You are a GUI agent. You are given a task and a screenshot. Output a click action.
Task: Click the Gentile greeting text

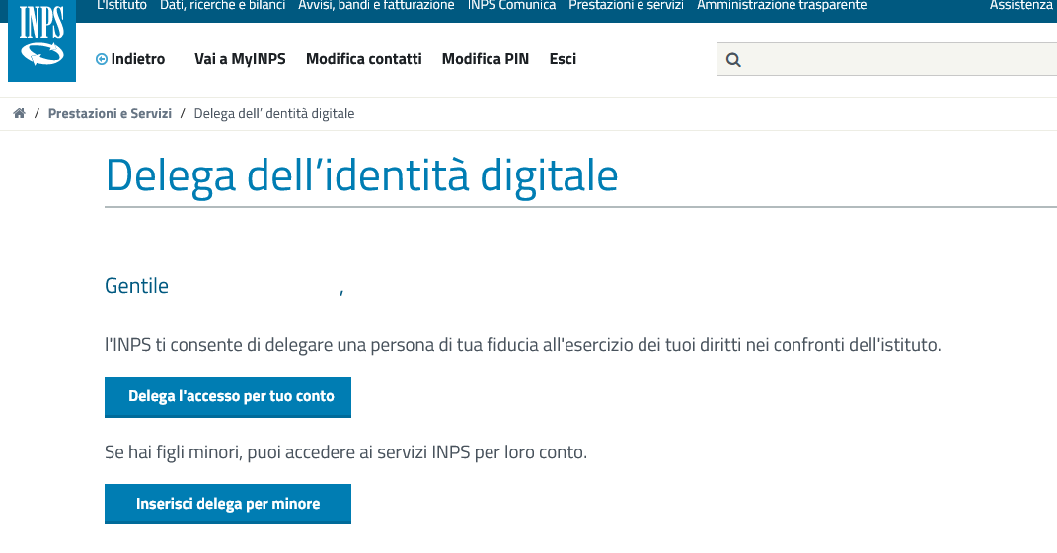(136, 286)
